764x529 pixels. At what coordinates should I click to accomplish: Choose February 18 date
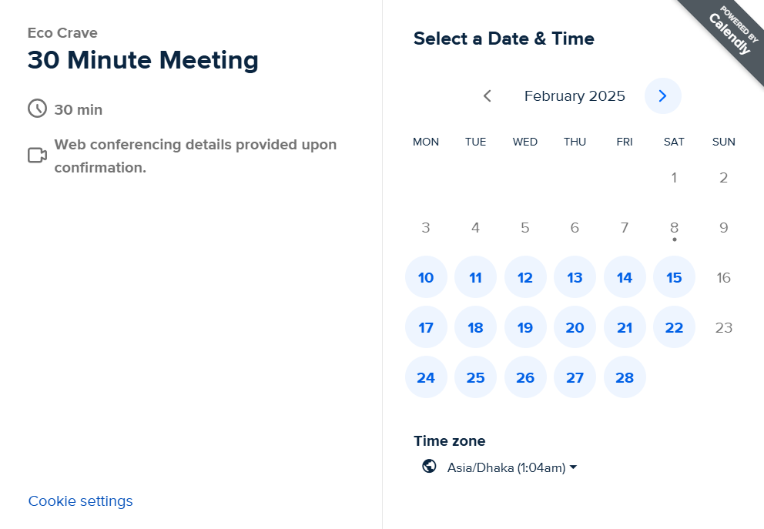click(475, 327)
